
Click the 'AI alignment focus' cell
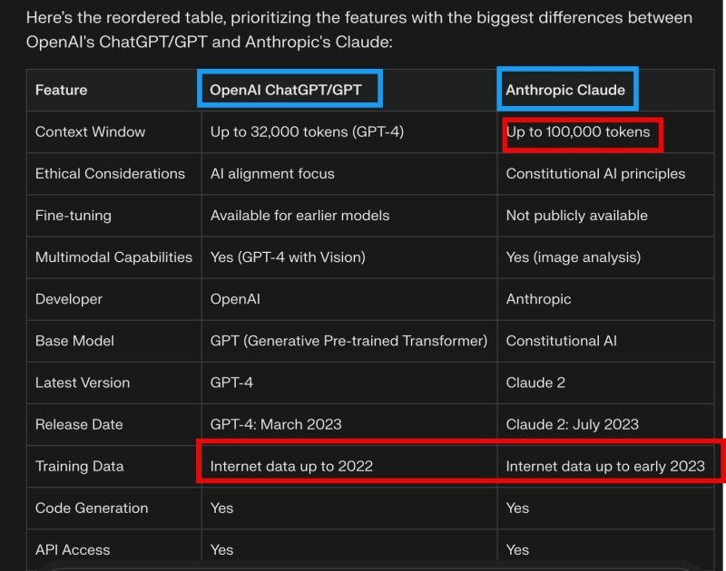click(272, 173)
